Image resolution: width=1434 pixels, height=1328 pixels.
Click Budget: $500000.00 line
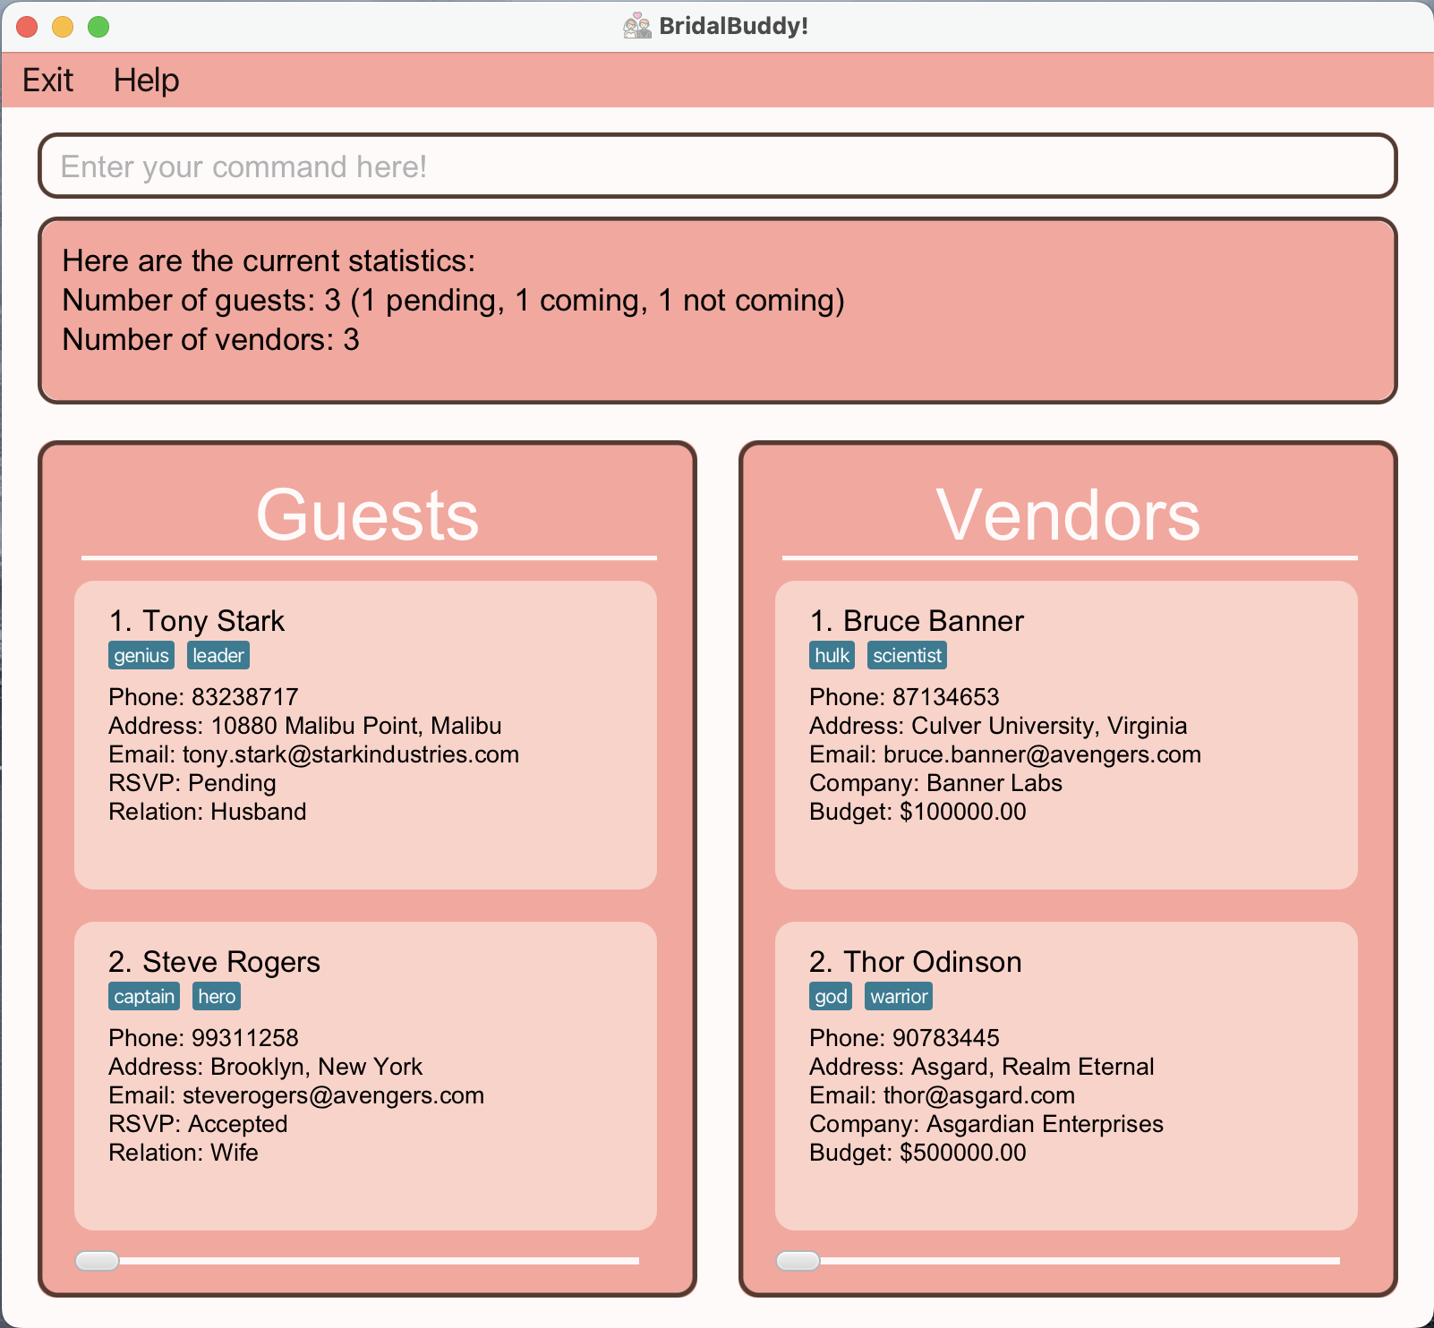(918, 1153)
